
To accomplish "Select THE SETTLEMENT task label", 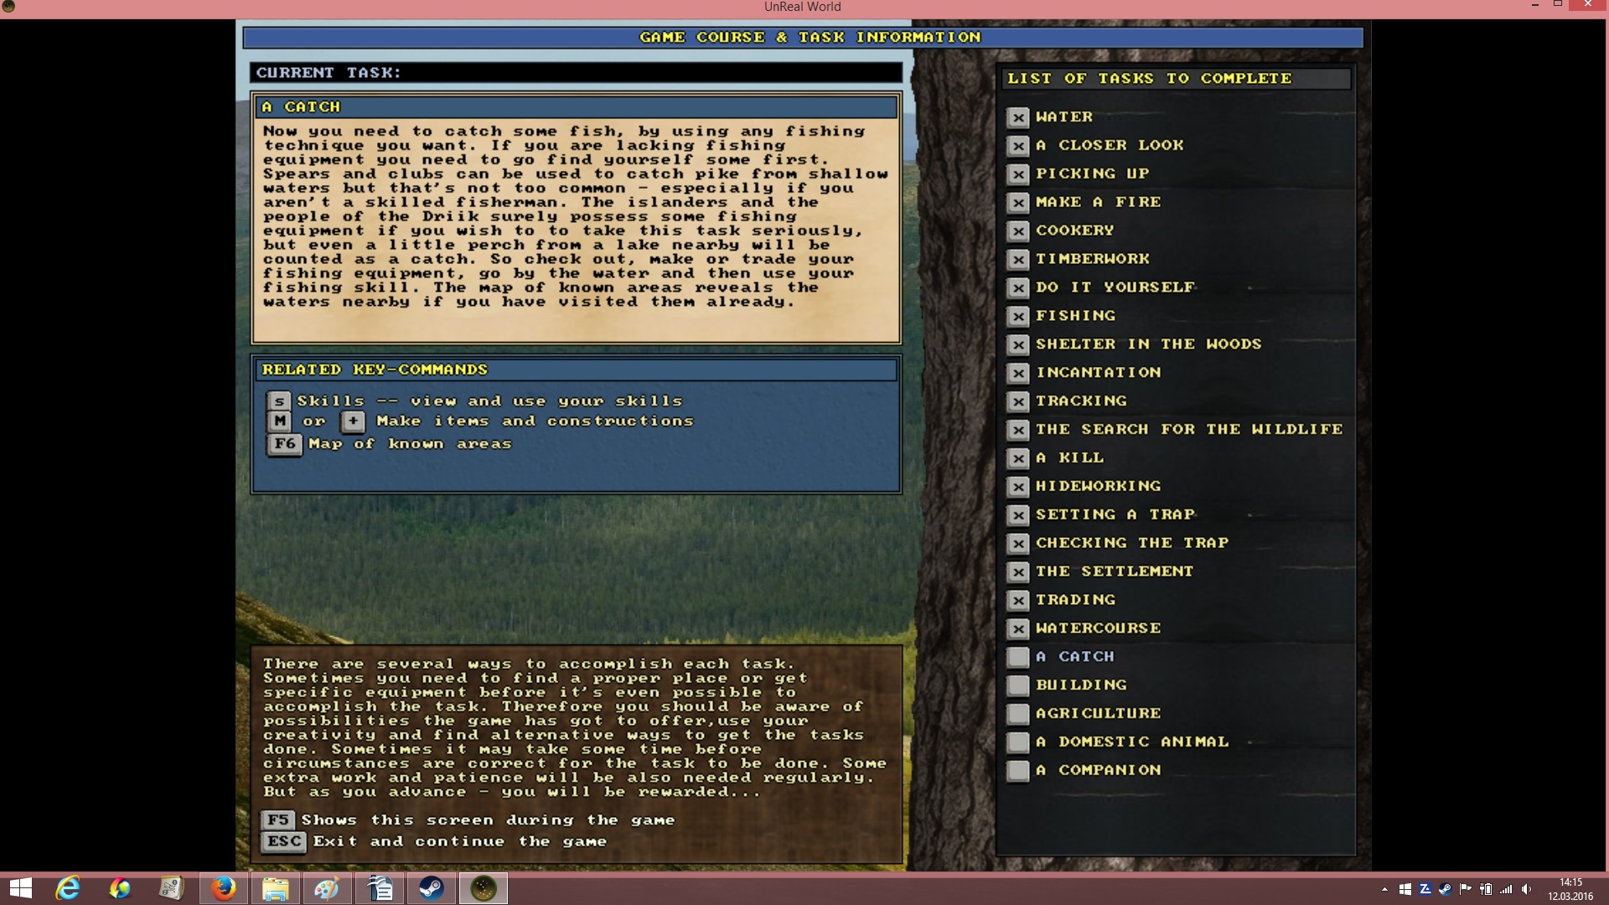I will click(1114, 571).
